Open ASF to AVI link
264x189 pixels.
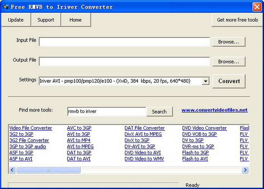pyautogui.click(x=21, y=159)
